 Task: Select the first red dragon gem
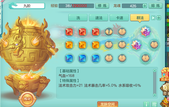point(69,32)
